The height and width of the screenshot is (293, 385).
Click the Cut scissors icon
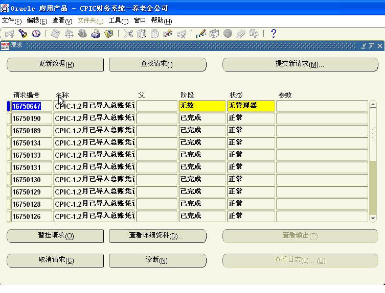point(128,34)
